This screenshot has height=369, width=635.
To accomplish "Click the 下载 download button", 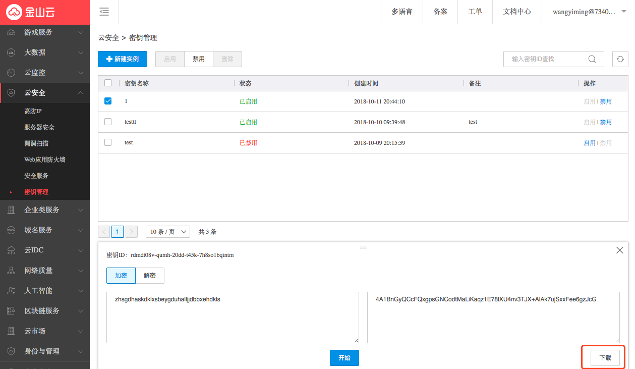I will click(605, 357).
